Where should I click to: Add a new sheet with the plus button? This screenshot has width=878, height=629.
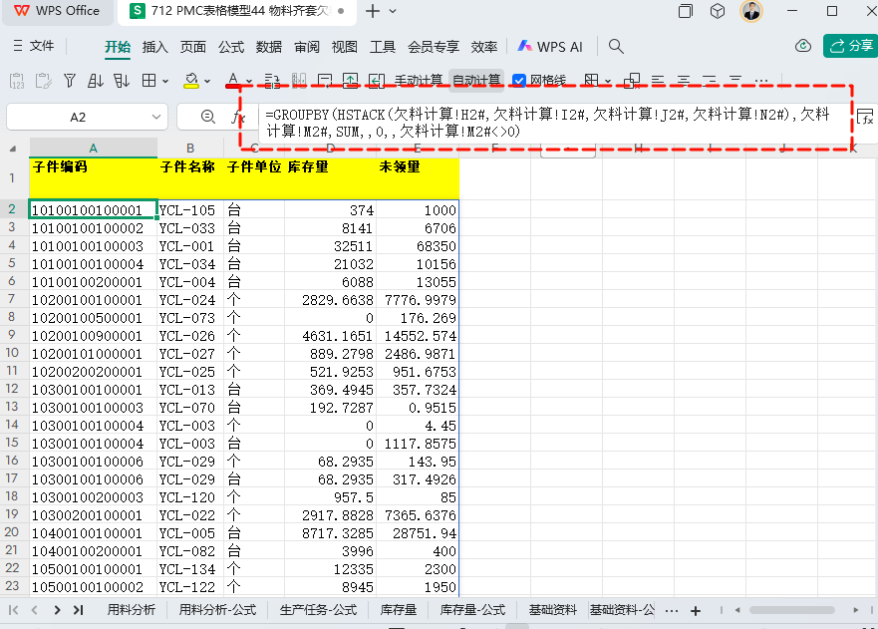(696, 610)
